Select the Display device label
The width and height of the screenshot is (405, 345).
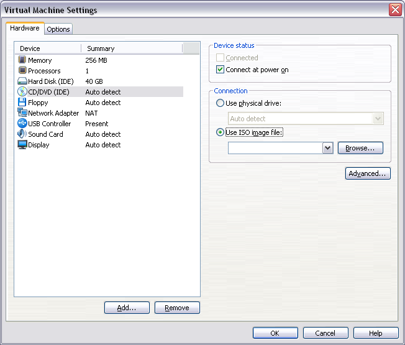(x=39, y=145)
